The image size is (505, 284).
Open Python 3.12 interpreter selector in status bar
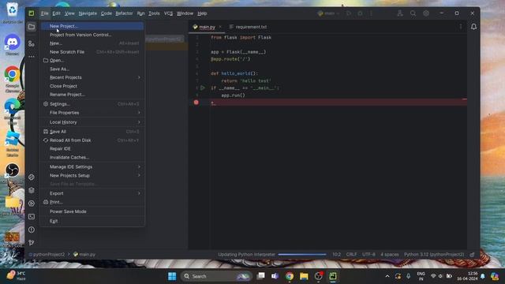pyautogui.click(x=434, y=254)
